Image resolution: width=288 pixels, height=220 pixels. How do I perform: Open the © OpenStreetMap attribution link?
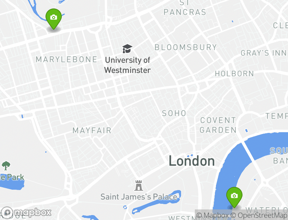coord(258,215)
